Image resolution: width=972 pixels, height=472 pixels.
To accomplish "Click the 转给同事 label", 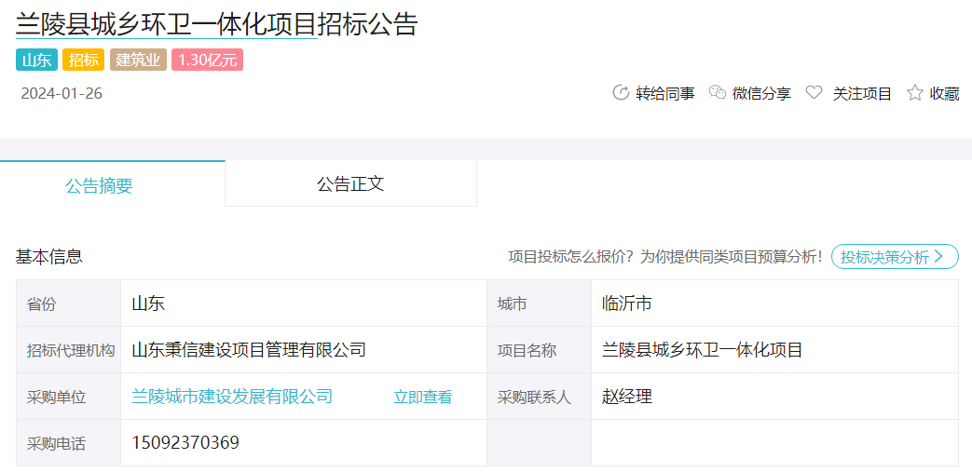I will pos(665,93).
